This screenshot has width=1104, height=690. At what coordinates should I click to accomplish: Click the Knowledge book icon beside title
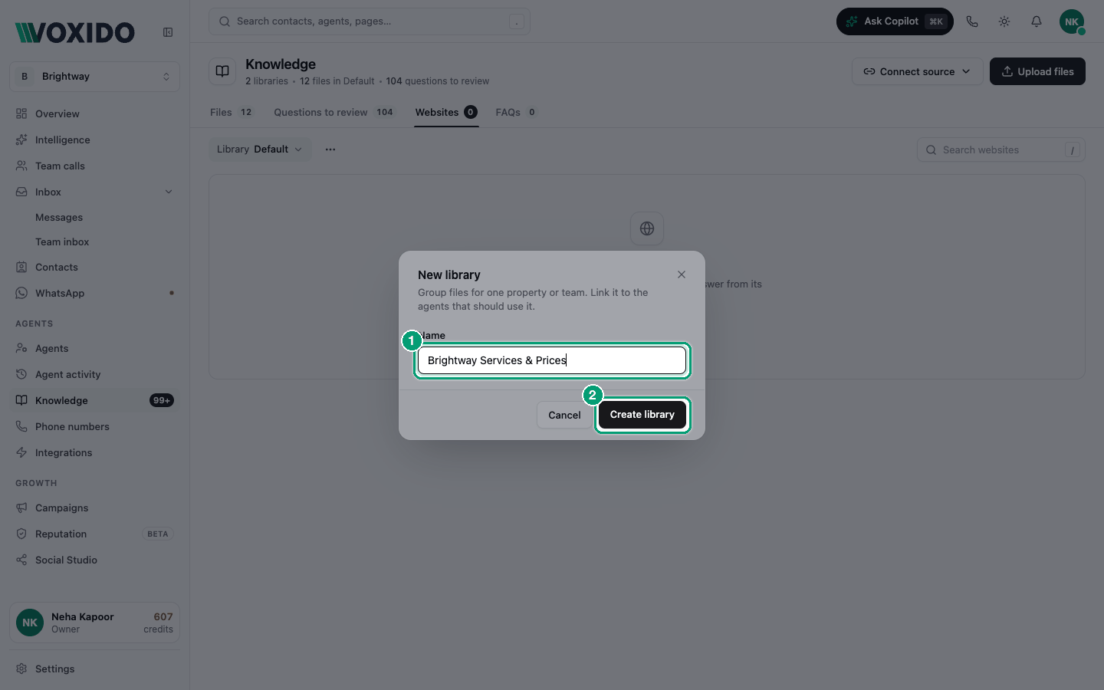pyautogui.click(x=222, y=71)
